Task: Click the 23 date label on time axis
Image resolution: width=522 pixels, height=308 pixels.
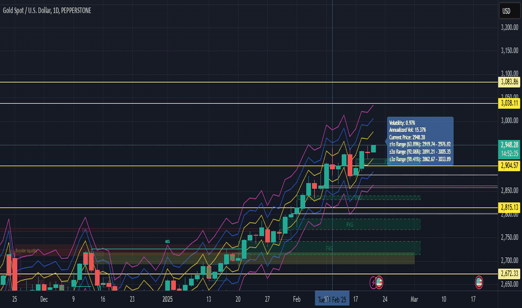Action: click(x=132, y=300)
